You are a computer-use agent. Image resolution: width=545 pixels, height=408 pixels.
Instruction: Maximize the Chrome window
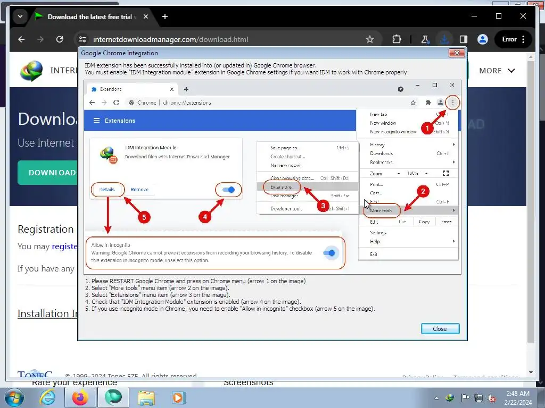click(x=498, y=16)
